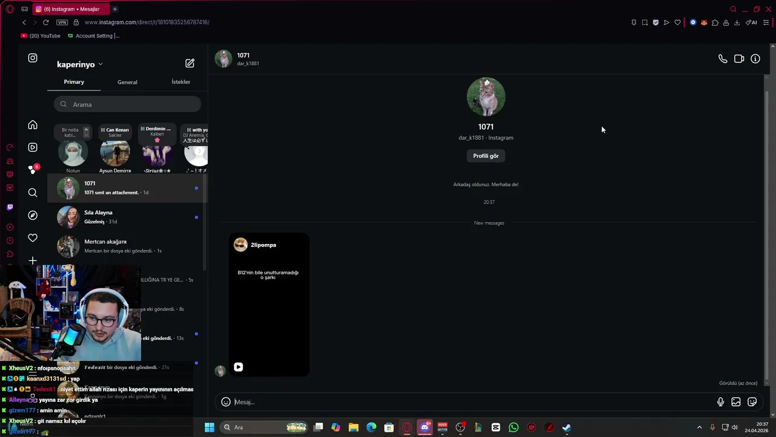Click Twitch icon in Opera sidebar
The height and width of the screenshot is (437, 776).
[10, 207]
